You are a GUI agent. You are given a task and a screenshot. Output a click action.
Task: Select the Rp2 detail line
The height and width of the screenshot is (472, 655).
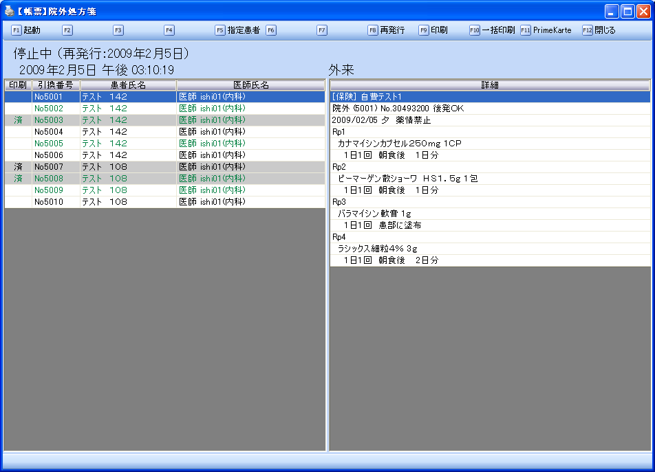[x=490, y=167]
